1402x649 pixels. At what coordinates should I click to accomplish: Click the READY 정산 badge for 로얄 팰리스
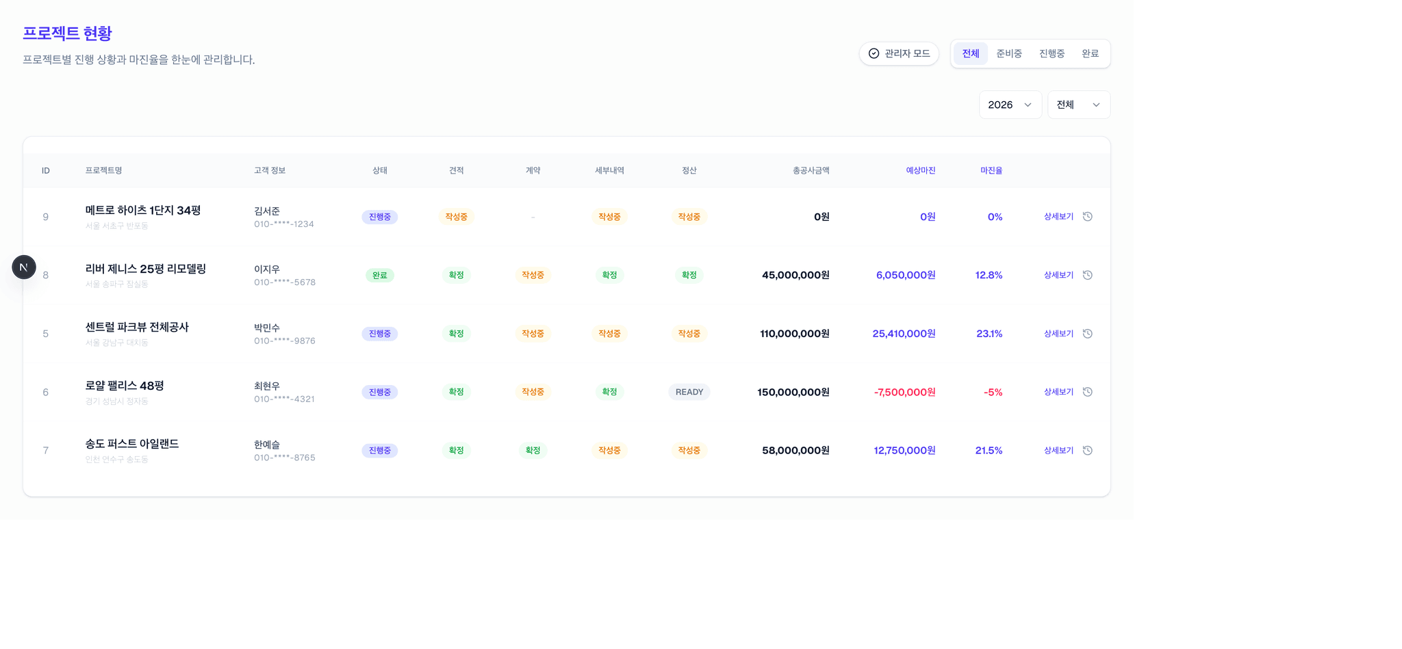[x=689, y=392]
